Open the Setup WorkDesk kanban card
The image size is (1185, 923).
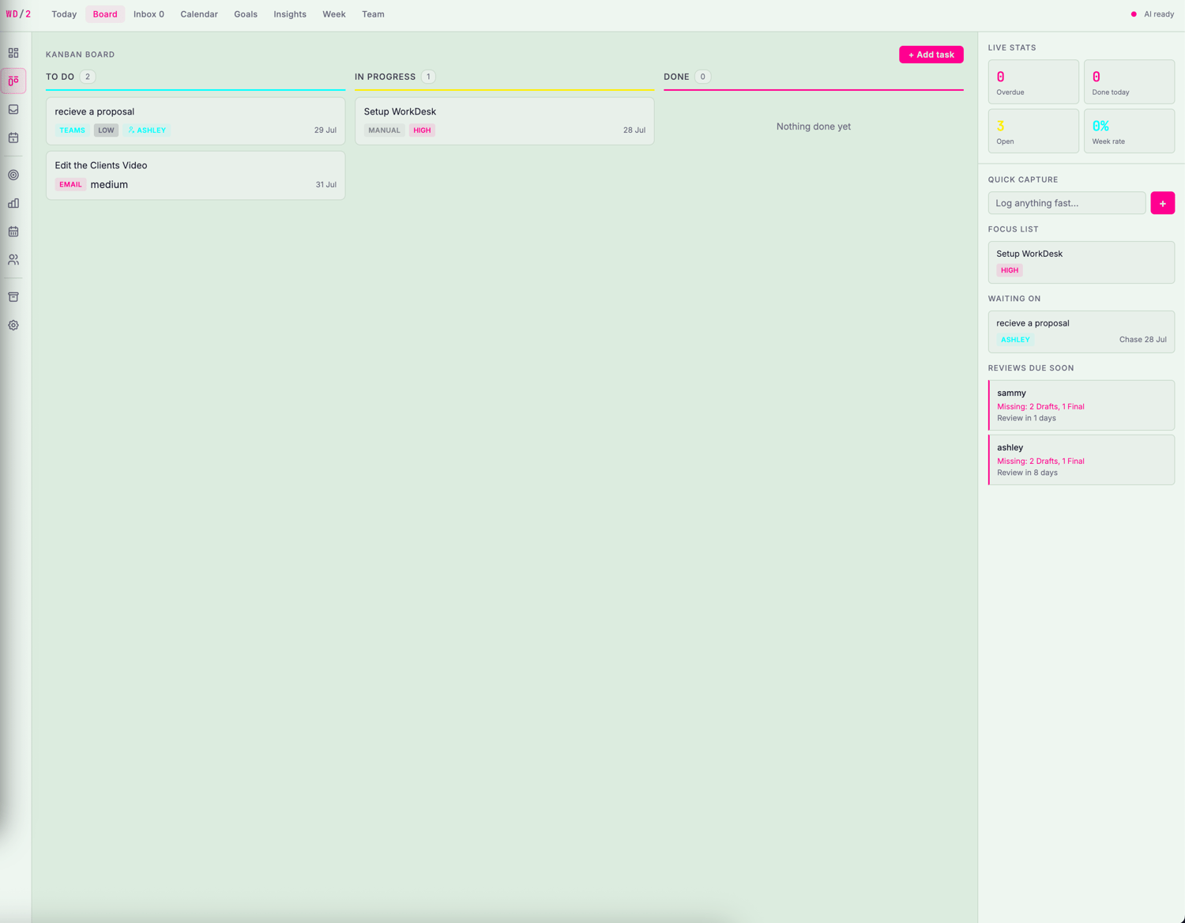point(504,121)
